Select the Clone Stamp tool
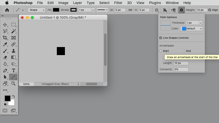 coord(13,51)
